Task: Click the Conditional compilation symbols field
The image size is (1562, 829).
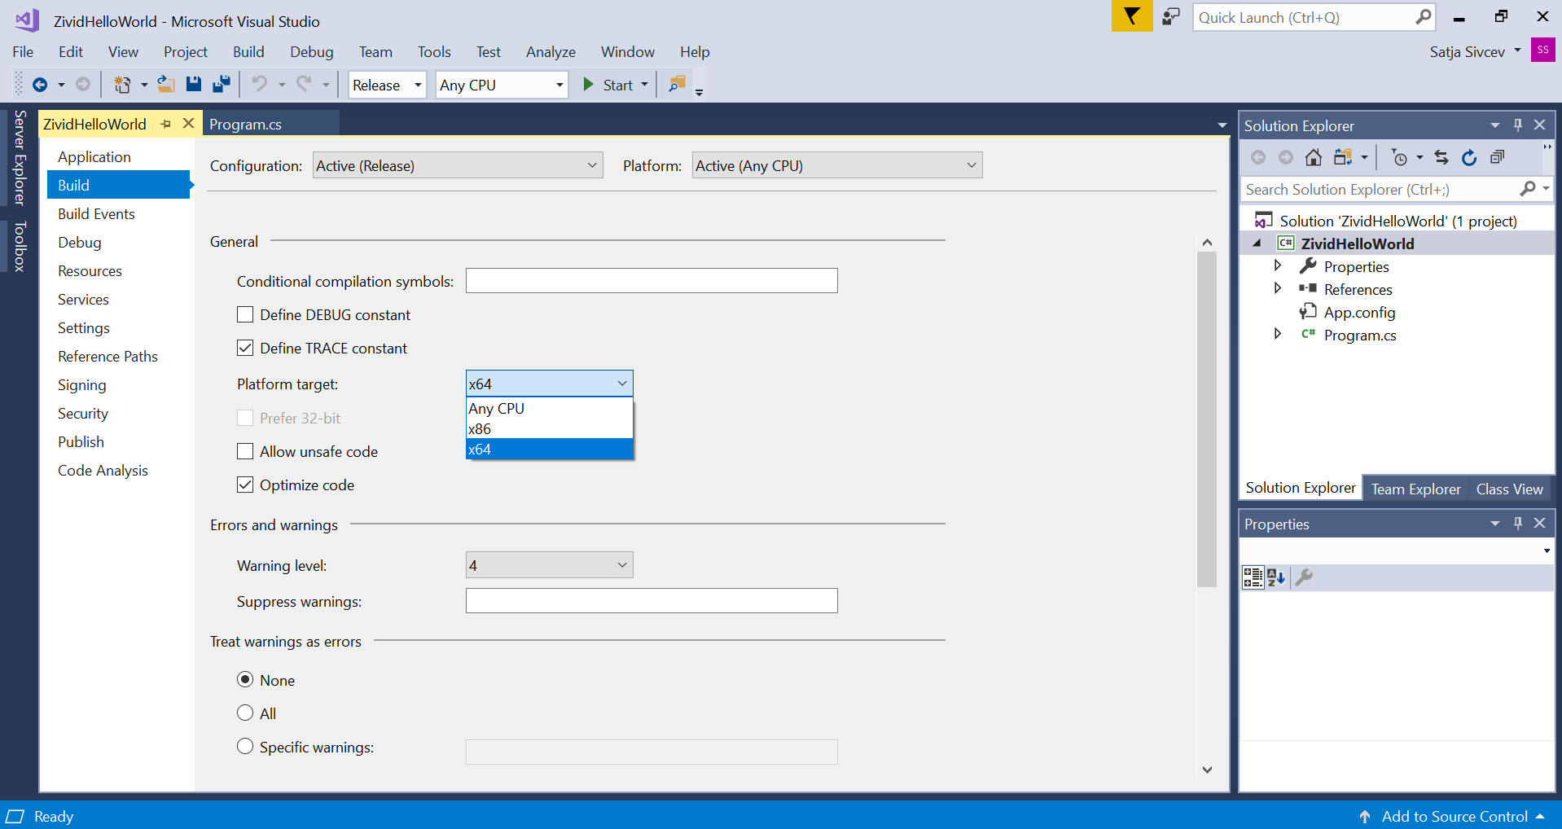Action: click(652, 281)
